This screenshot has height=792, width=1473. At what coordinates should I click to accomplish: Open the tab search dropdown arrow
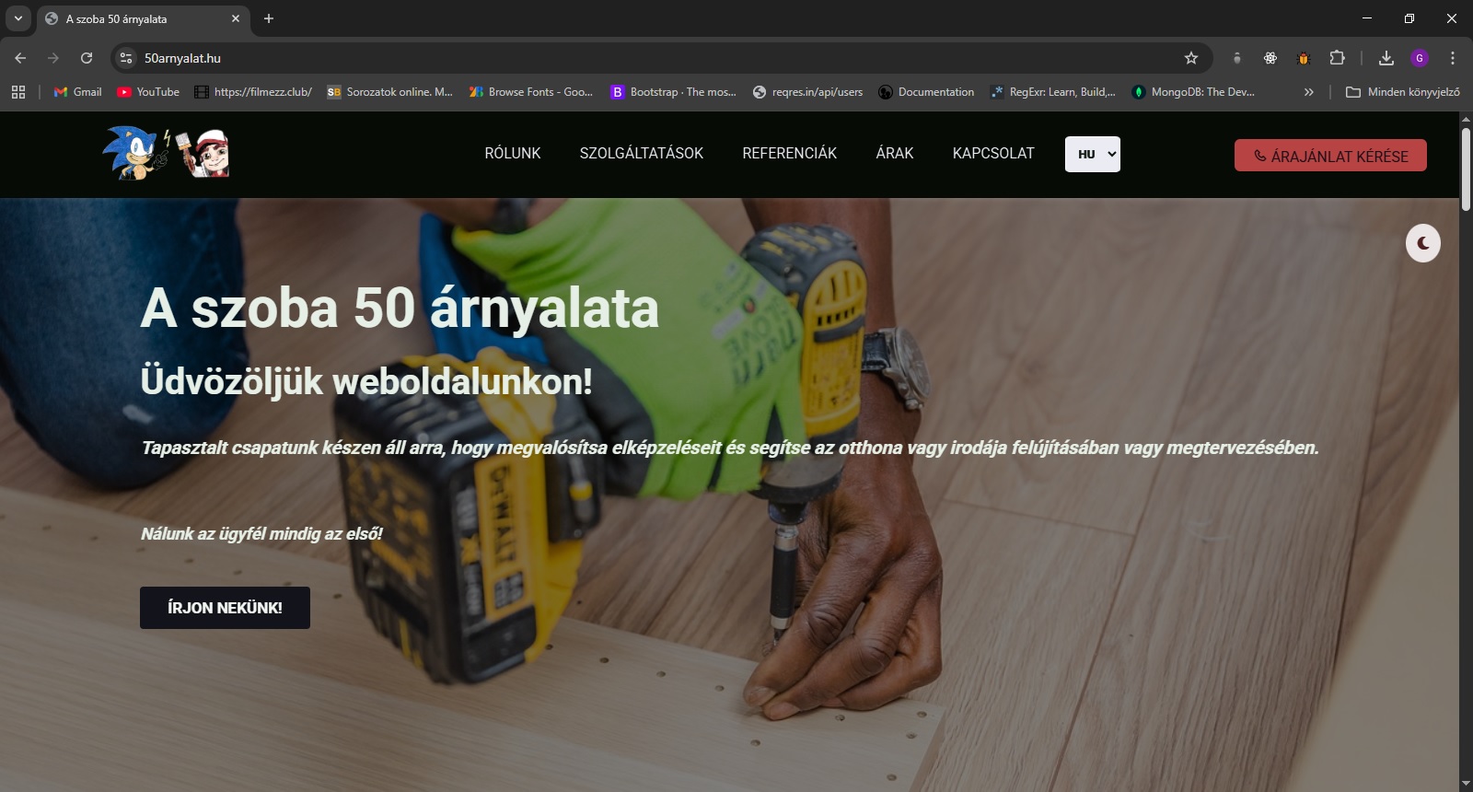tap(17, 18)
